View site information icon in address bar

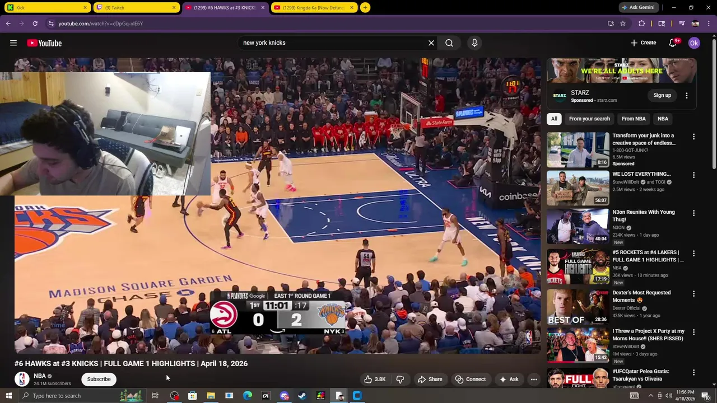51,24
